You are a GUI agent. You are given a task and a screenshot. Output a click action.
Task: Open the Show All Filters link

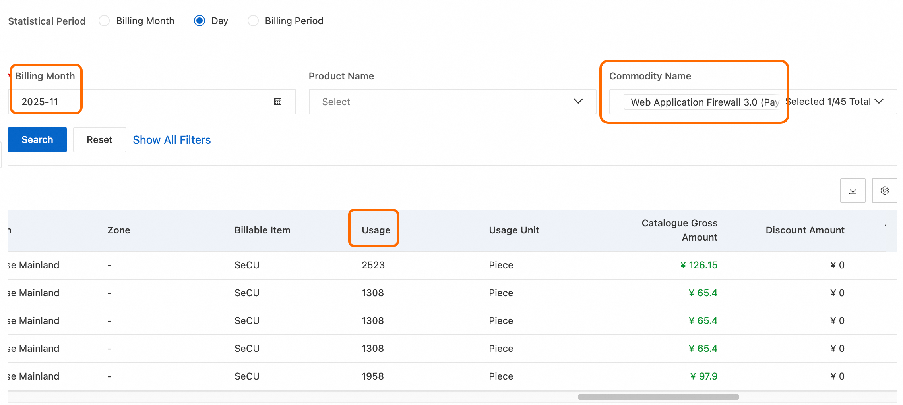tap(172, 140)
